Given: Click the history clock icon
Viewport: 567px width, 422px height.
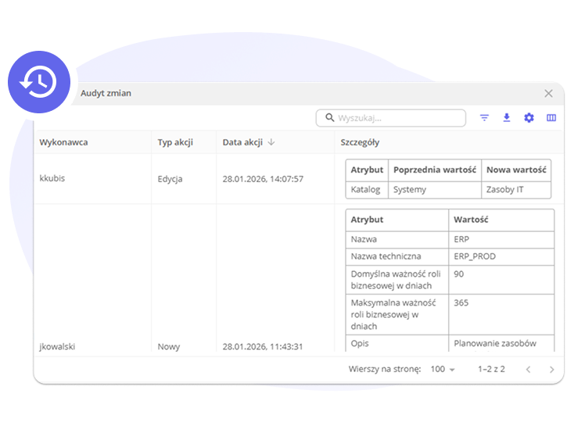Looking at the screenshot, I should pos(39,82).
